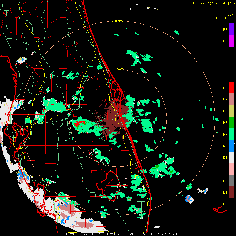Click the GC gray legend swatch
The width and height of the screenshot is (236, 236).
pos(232,181)
